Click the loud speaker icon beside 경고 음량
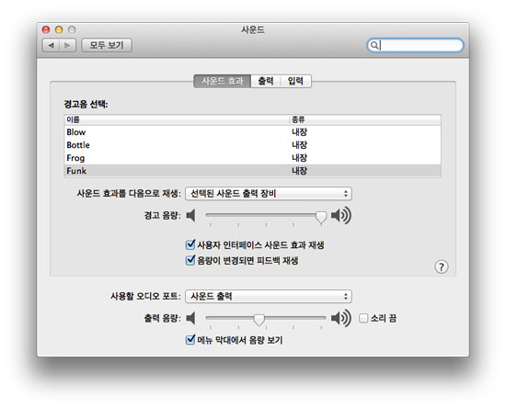This screenshot has width=506, height=408. [x=341, y=215]
